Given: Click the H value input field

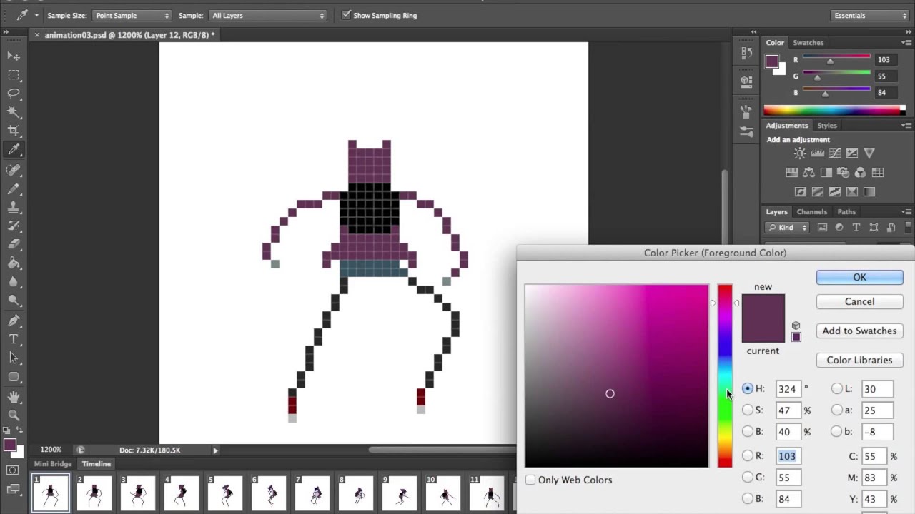Looking at the screenshot, I should pyautogui.click(x=788, y=389).
